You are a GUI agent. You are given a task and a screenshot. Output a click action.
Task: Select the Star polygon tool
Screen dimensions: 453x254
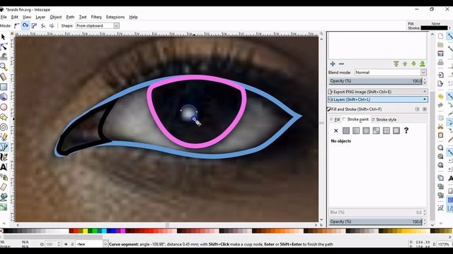point(4,117)
